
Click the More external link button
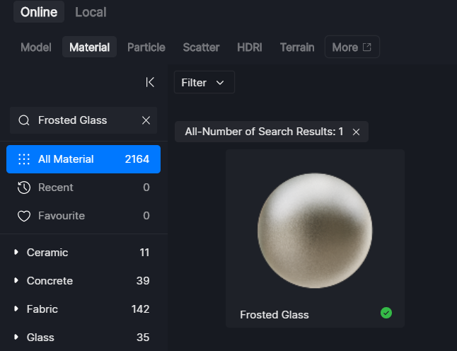pyautogui.click(x=352, y=47)
